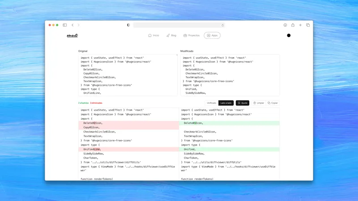Open the Proyectos nav item
358x201 pixels.
(x=192, y=35)
